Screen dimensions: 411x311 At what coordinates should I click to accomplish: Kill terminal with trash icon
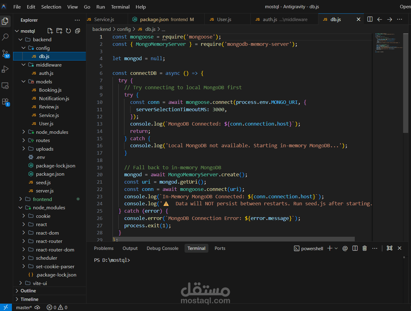coord(365,248)
